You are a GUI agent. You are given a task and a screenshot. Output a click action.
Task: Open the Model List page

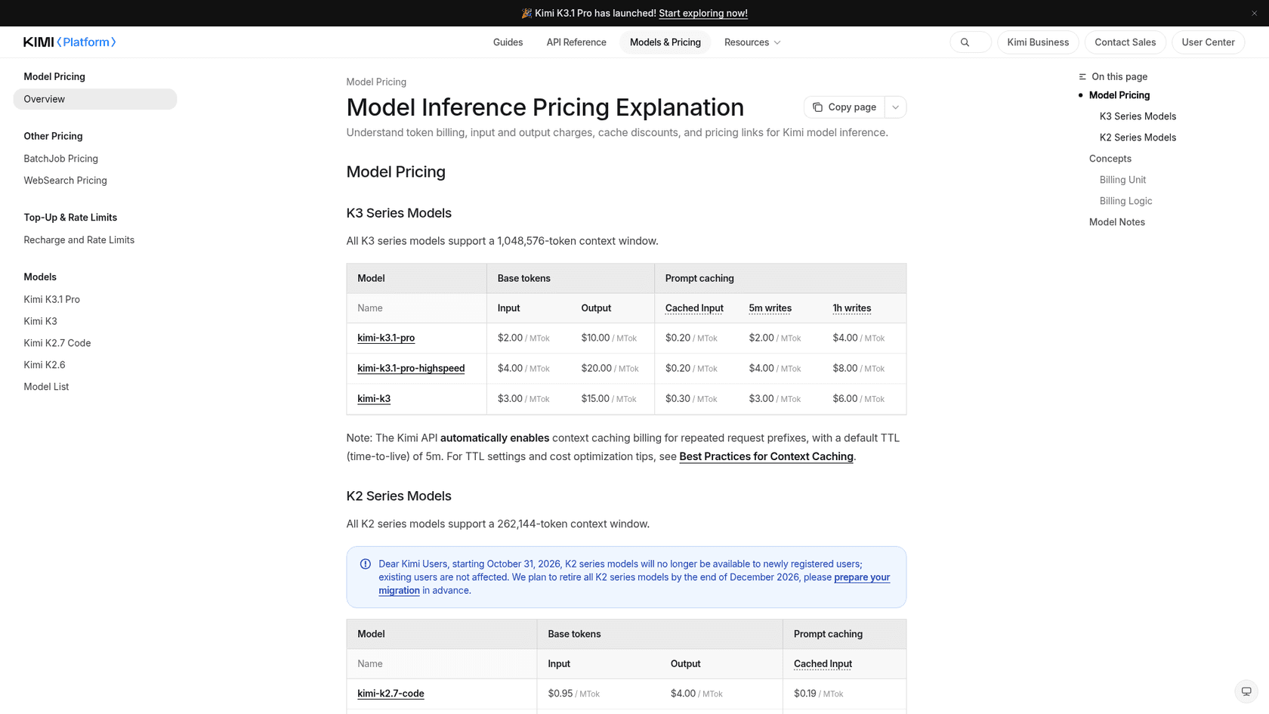pyautogui.click(x=46, y=387)
